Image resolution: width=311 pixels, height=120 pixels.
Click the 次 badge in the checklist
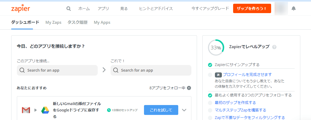tap(218, 75)
